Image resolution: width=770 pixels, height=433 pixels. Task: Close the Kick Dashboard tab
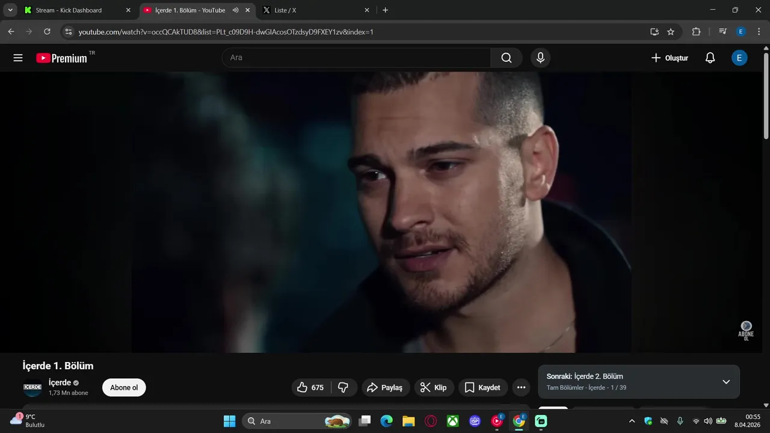tap(128, 10)
